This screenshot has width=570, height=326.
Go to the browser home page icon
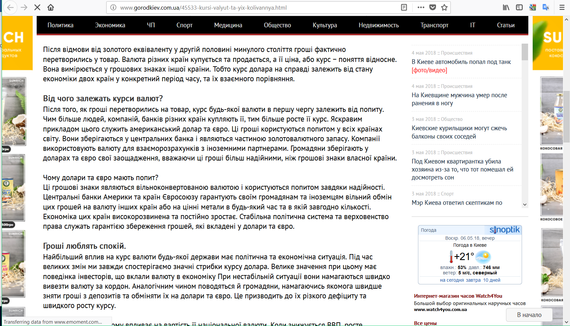point(51,7)
